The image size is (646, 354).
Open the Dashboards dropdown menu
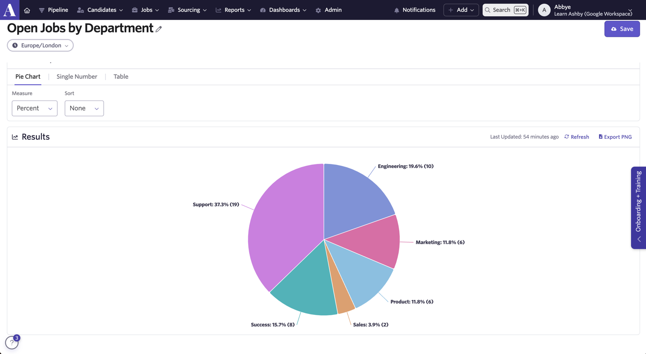(x=283, y=10)
